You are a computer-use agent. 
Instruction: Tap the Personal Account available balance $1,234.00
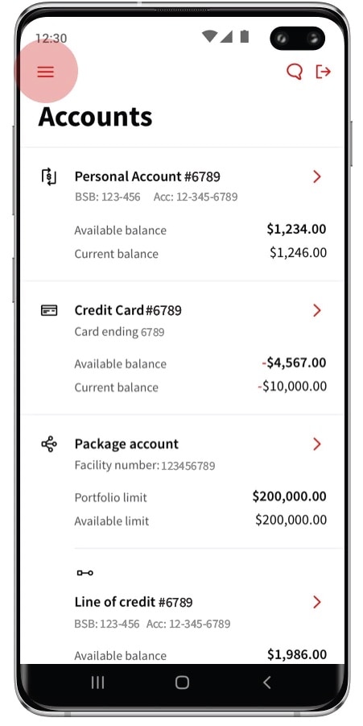(296, 229)
